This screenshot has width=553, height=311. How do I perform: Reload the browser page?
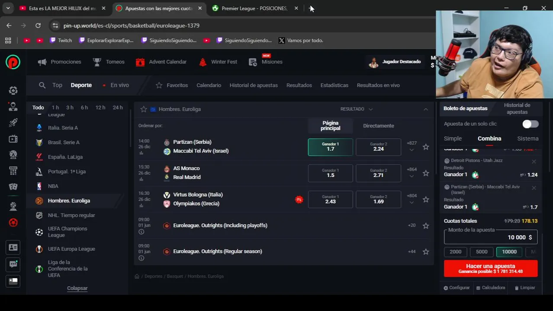pos(38,25)
